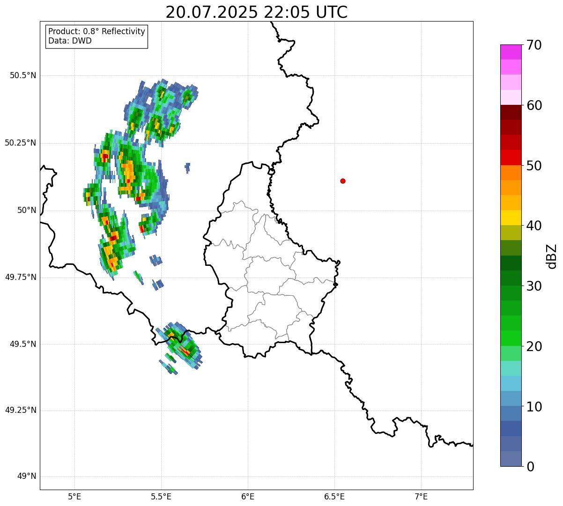Screen dimensions: 563x506
Task: Click the red location marker dot
Action: [343, 181]
